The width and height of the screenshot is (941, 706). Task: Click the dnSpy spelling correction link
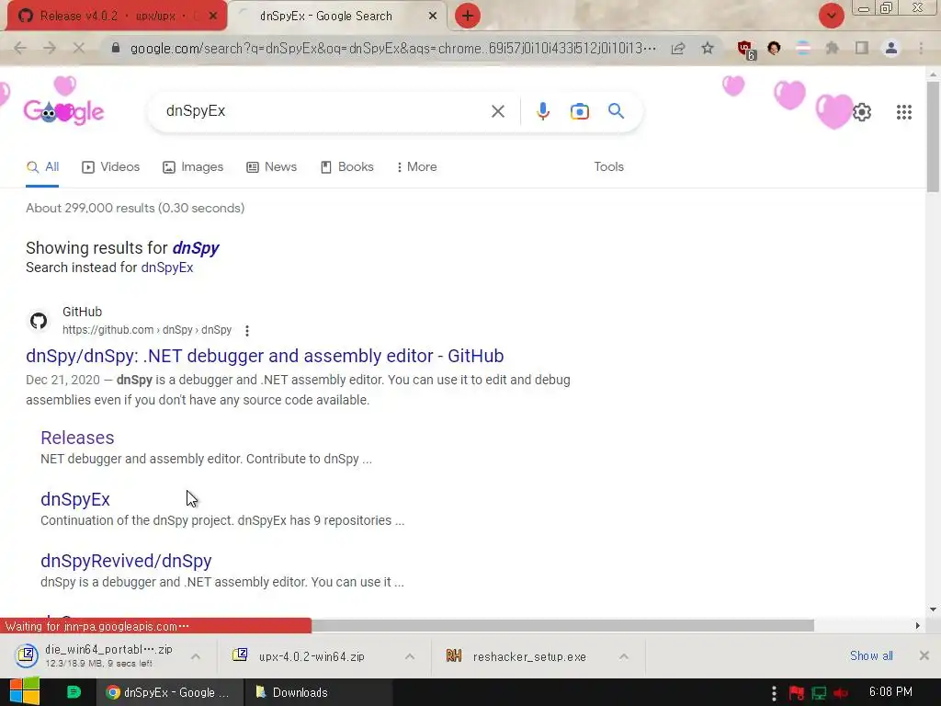tap(196, 248)
